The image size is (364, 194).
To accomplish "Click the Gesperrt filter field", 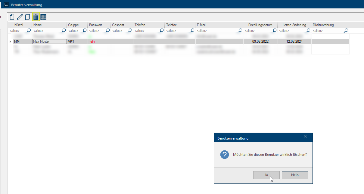I will 119,31.
